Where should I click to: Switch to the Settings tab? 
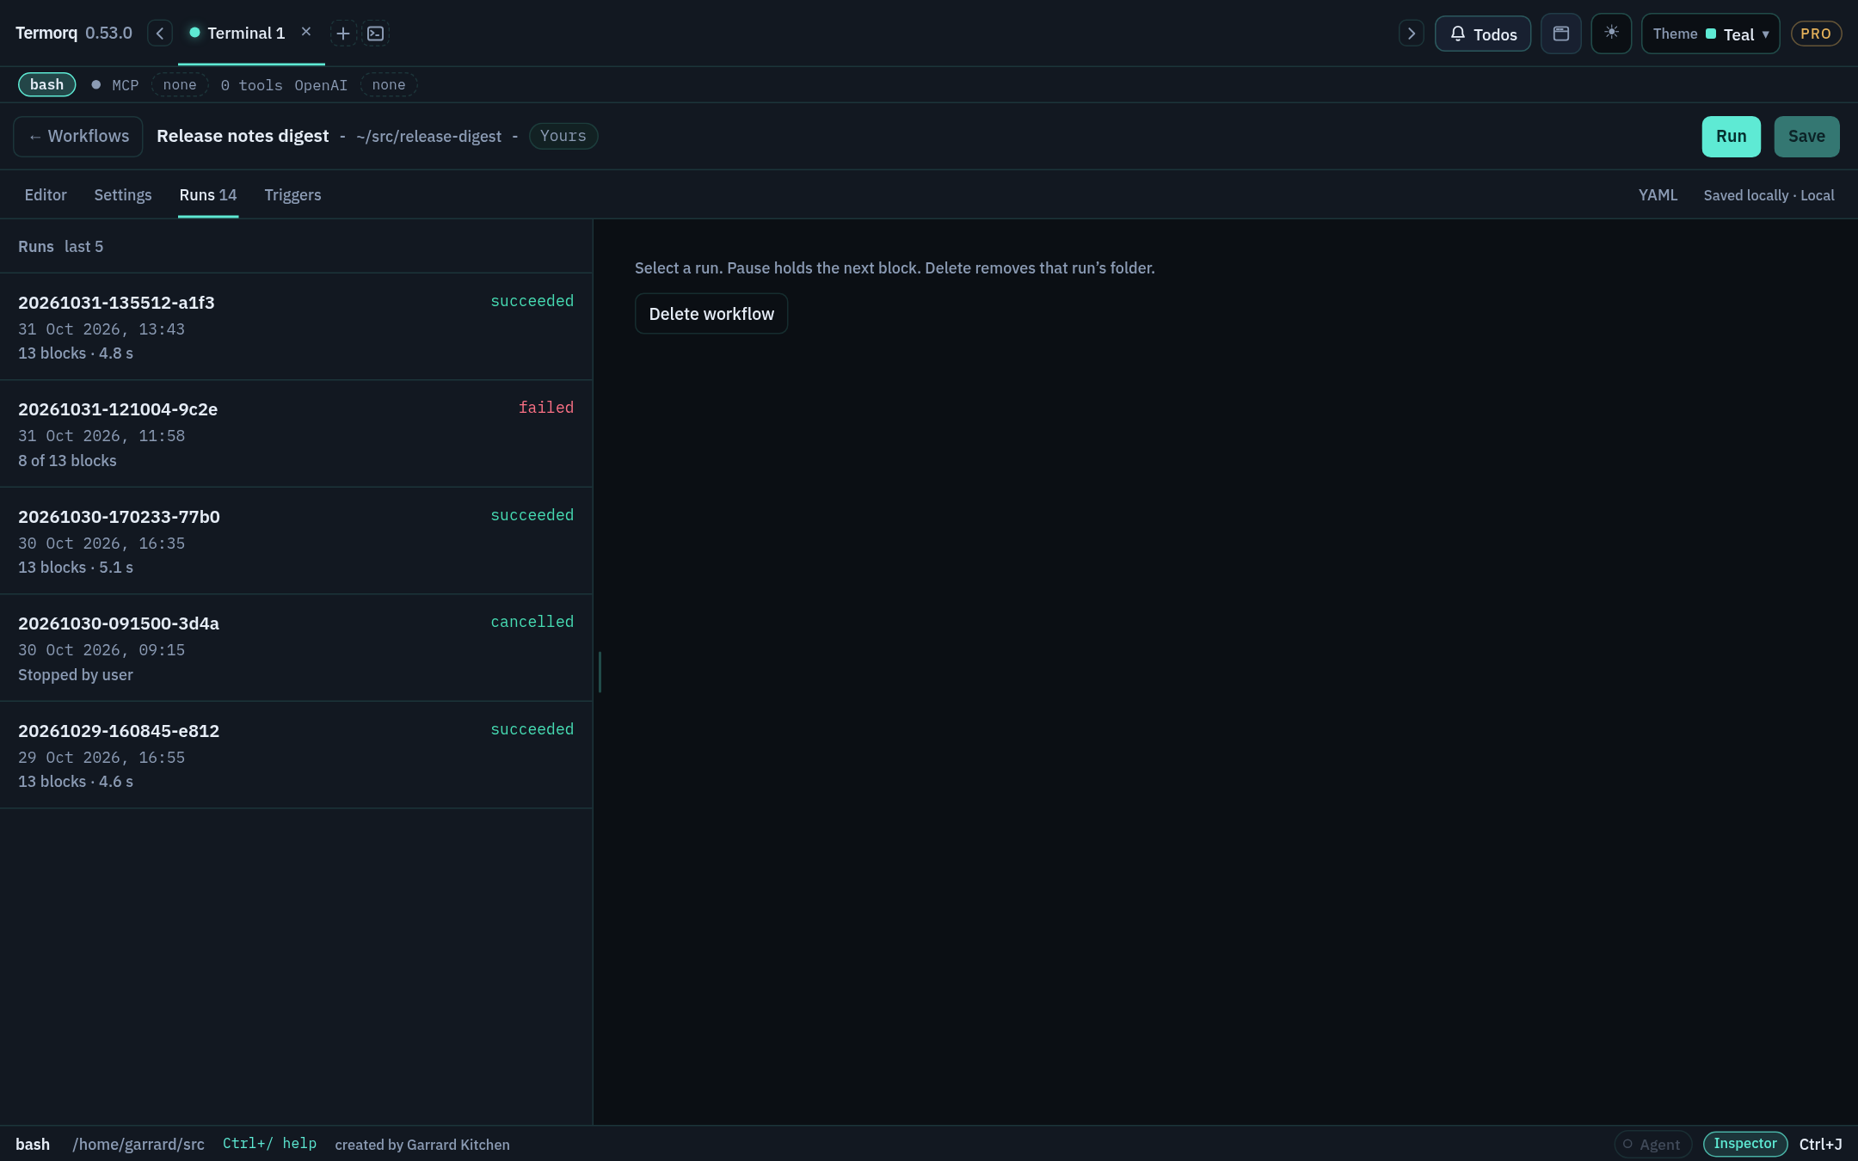(x=123, y=195)
